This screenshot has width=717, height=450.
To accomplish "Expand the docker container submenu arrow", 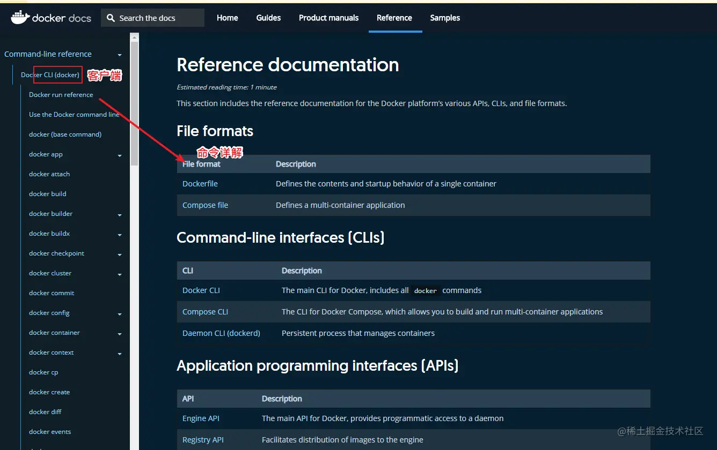I will (x=120, y=334).
